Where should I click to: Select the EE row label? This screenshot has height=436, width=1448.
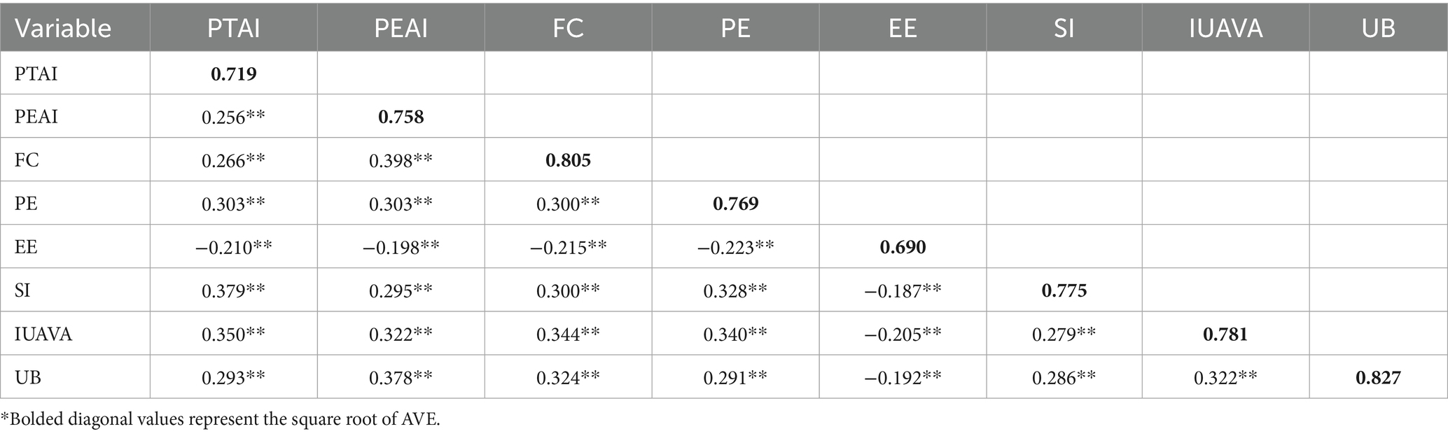pos(26,247)
